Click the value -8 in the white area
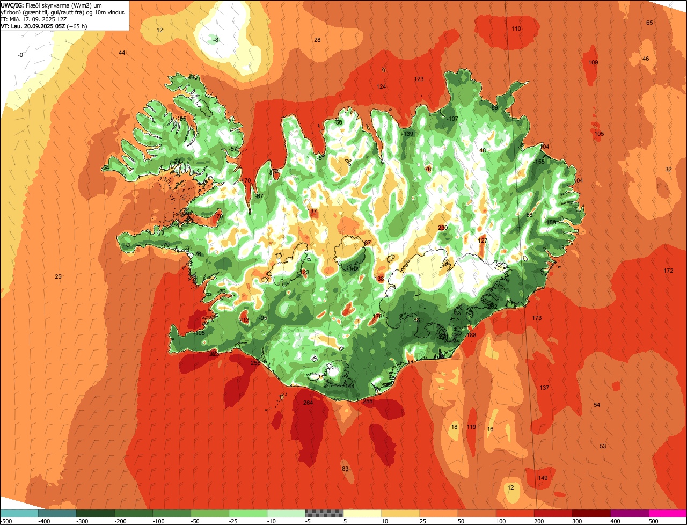687x525 pixels. click(x=216, y=40)
